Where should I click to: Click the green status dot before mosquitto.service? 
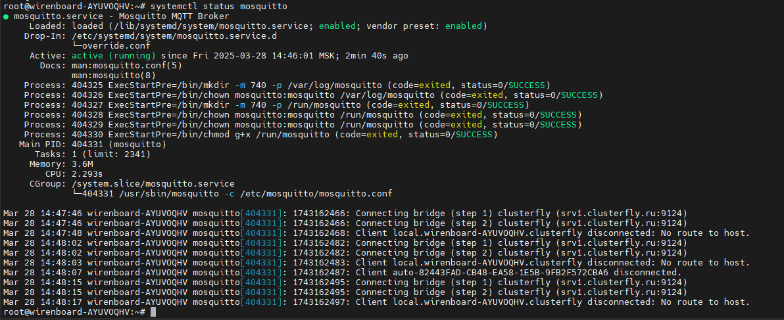click(5, 16)
